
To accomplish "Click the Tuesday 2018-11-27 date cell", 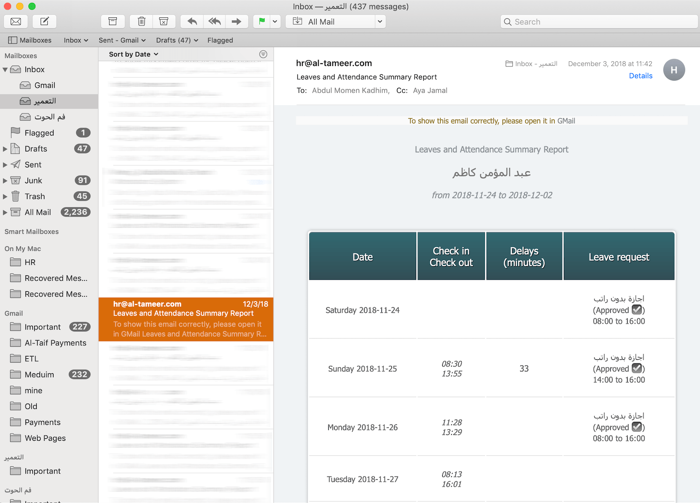I will 363,479.
